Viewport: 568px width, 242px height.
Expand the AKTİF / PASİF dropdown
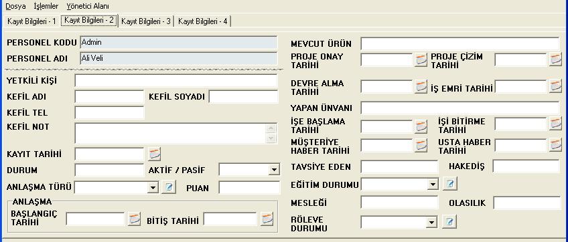274,169
